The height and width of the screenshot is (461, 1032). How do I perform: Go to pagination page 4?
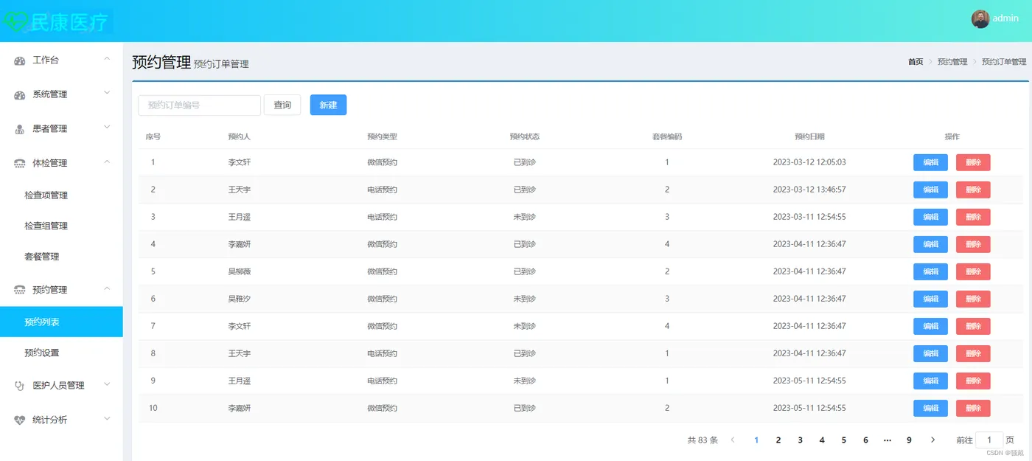click(x=822, y=440)
